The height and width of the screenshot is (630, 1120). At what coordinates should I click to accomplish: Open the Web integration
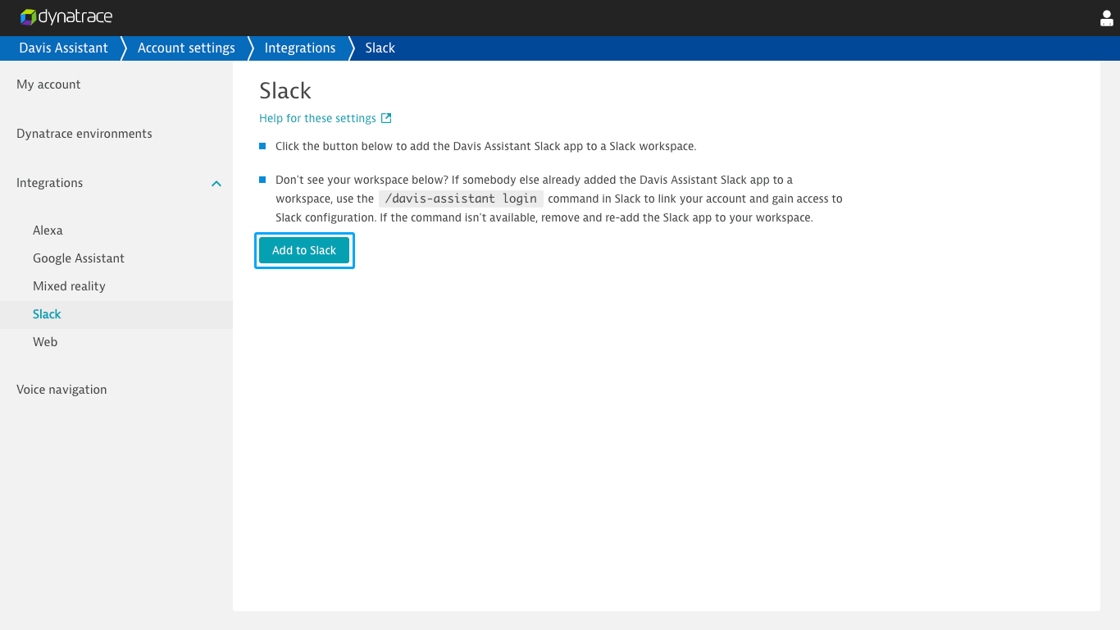[45, 342]
